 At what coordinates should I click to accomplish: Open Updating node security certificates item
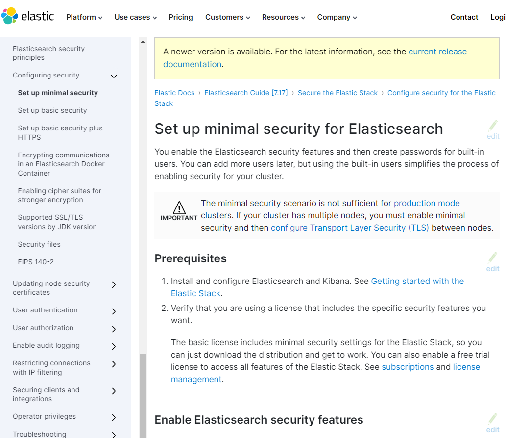pos(51,288)
